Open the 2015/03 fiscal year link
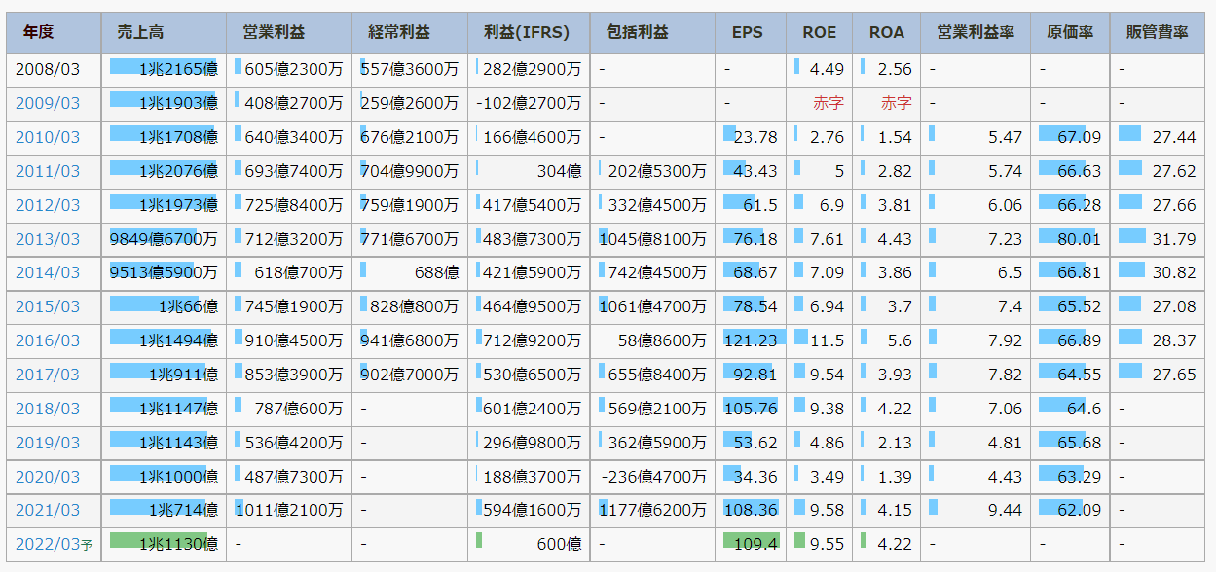The width and height of the screenshot is (1216, 572). point(48,306)
